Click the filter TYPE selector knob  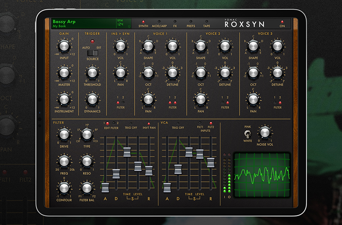click(x=87, y=135)
